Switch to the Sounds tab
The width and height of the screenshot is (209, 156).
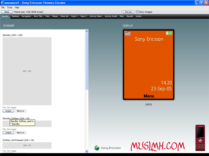coord(130,16)
